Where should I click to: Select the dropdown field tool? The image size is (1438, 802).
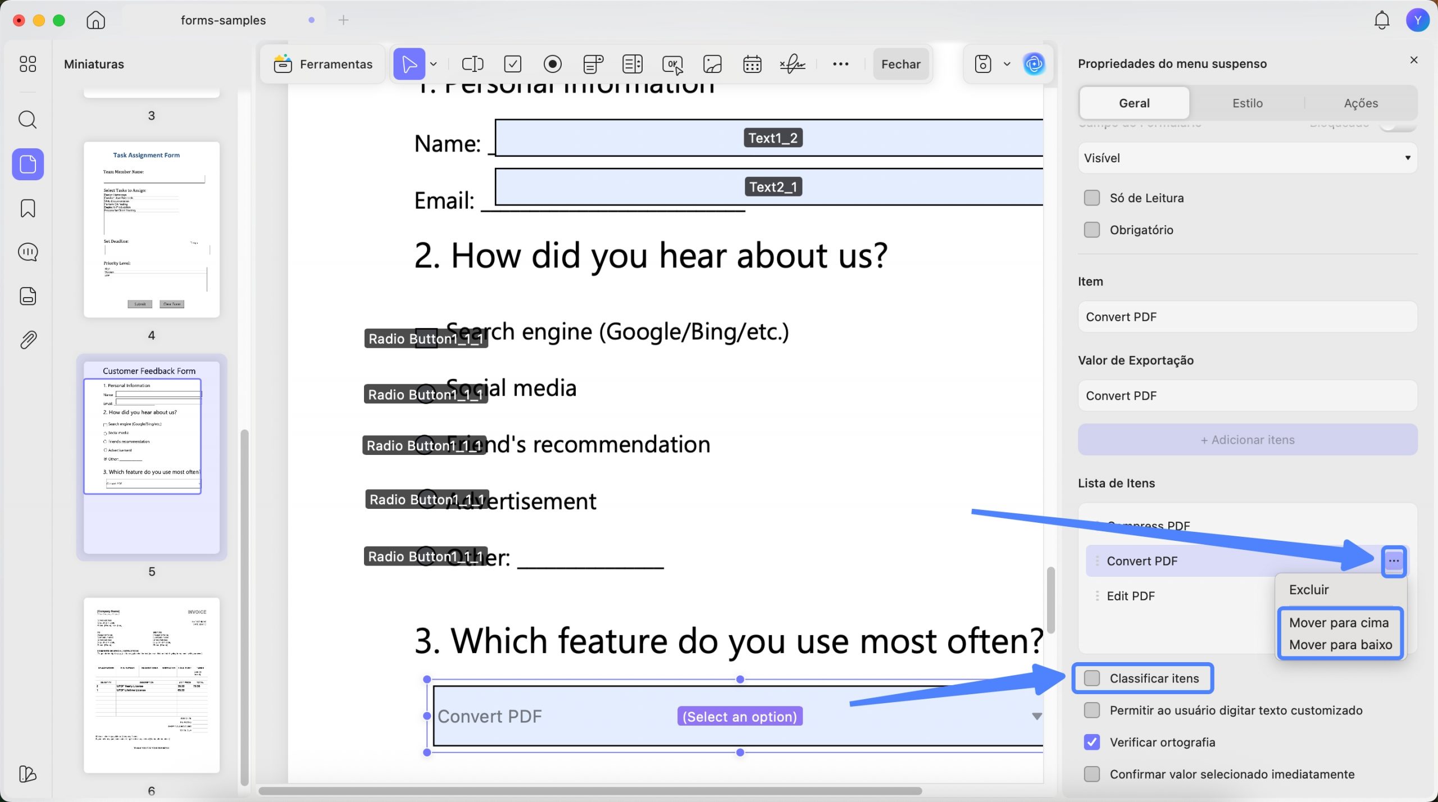[x=593, y=64]
